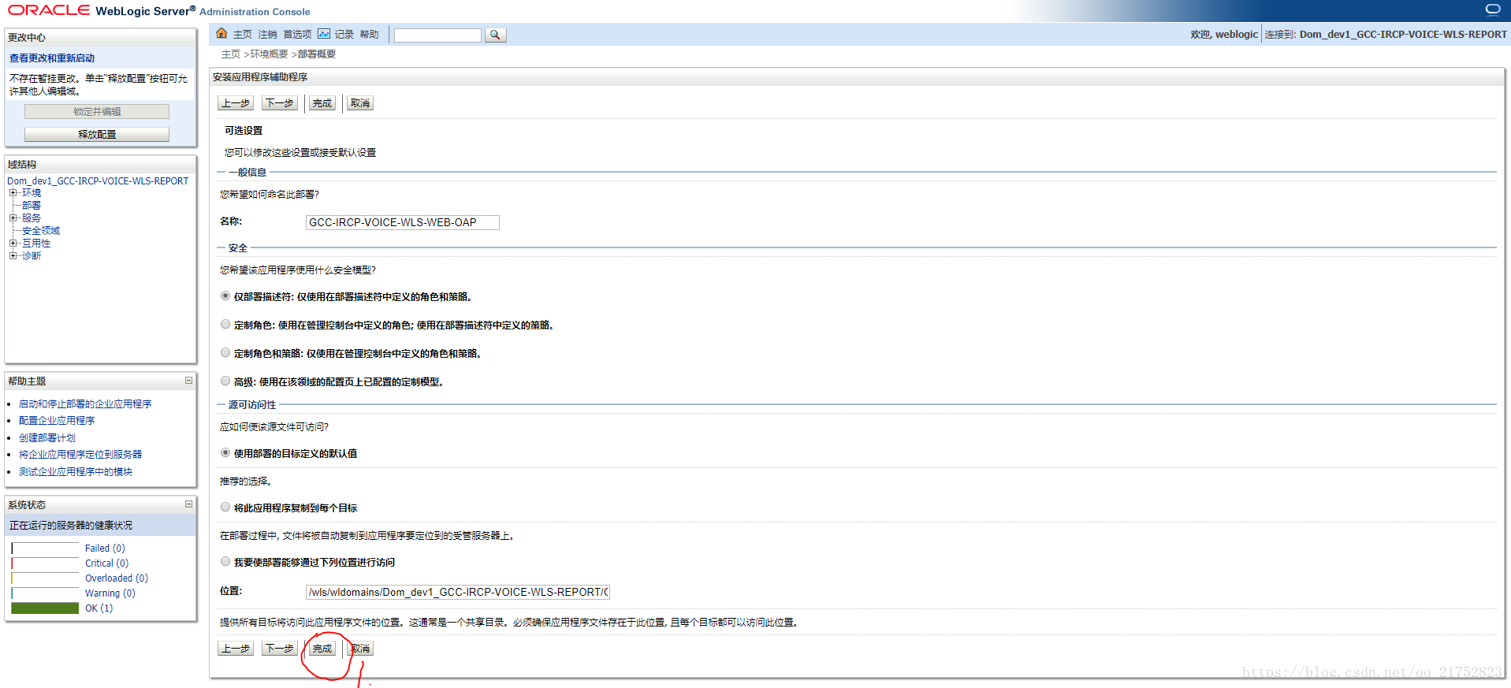Select 定制角色和策略 security model
The width and height of the screenshot is (1511, 688).
tap(225, 353)
